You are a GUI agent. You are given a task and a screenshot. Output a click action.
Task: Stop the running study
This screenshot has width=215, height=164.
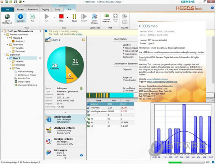click(61, 18)
